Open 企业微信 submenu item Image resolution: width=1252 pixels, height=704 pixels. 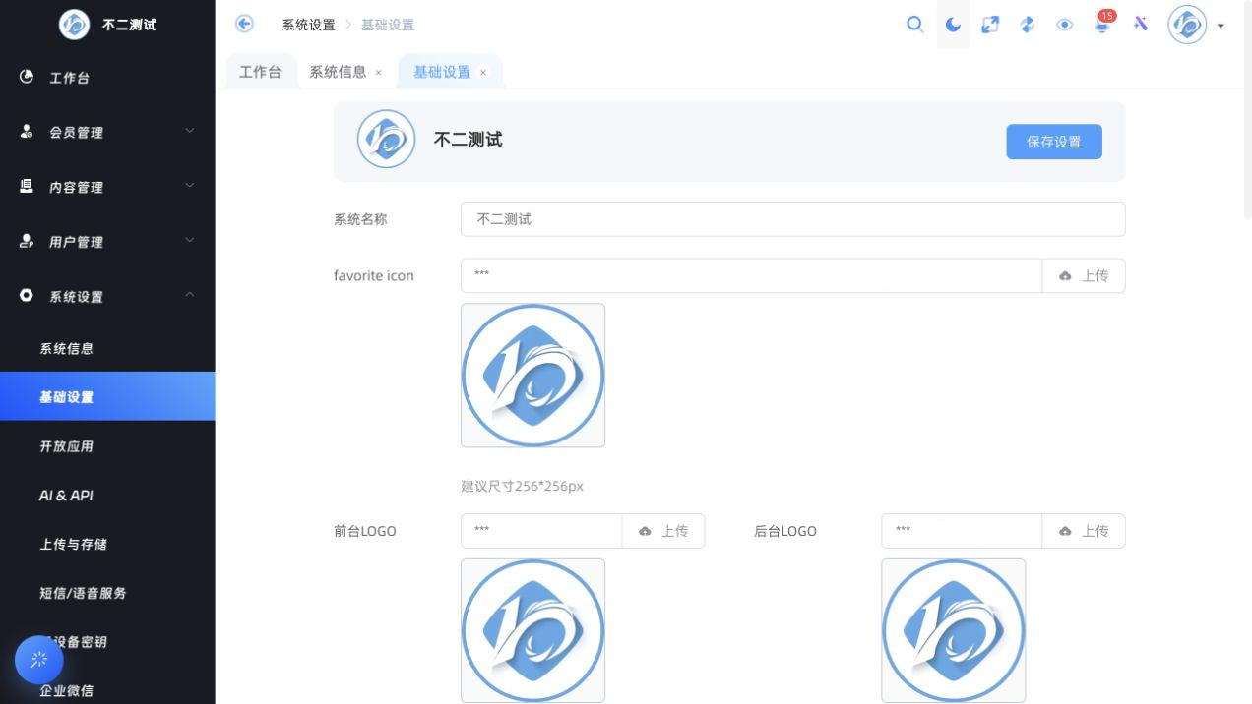107,690
